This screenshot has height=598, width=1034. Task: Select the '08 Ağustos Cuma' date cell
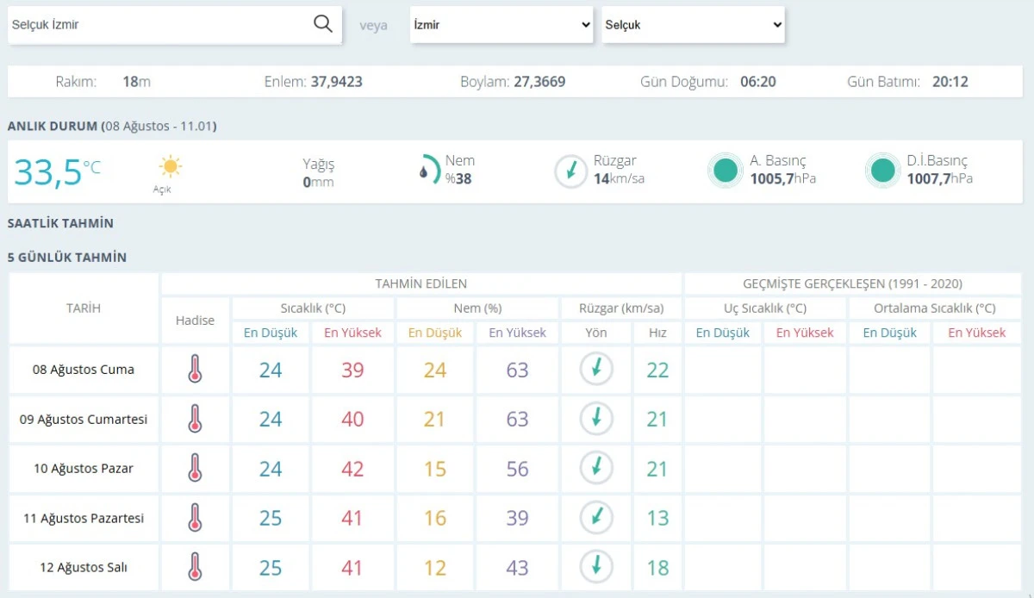click(84, 370)
